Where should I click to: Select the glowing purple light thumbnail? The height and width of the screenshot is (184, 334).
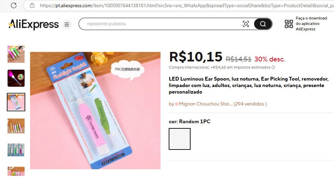click(16, 78)
